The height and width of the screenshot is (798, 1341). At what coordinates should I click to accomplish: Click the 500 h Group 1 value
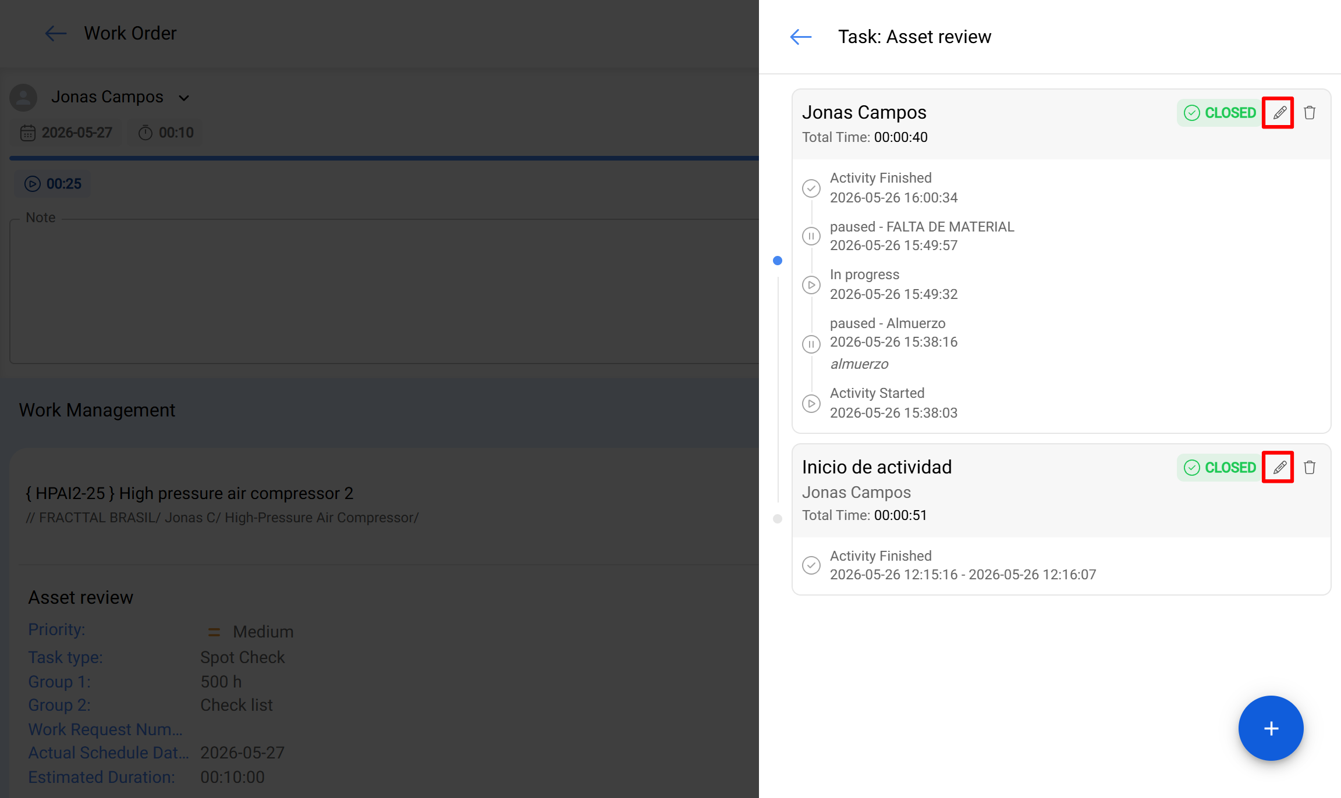[221, 682]
